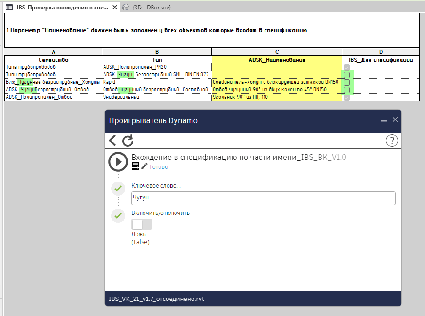Viewport: 425px width, 316px height.
Task: Select column header B
Action: pos(157,52)
